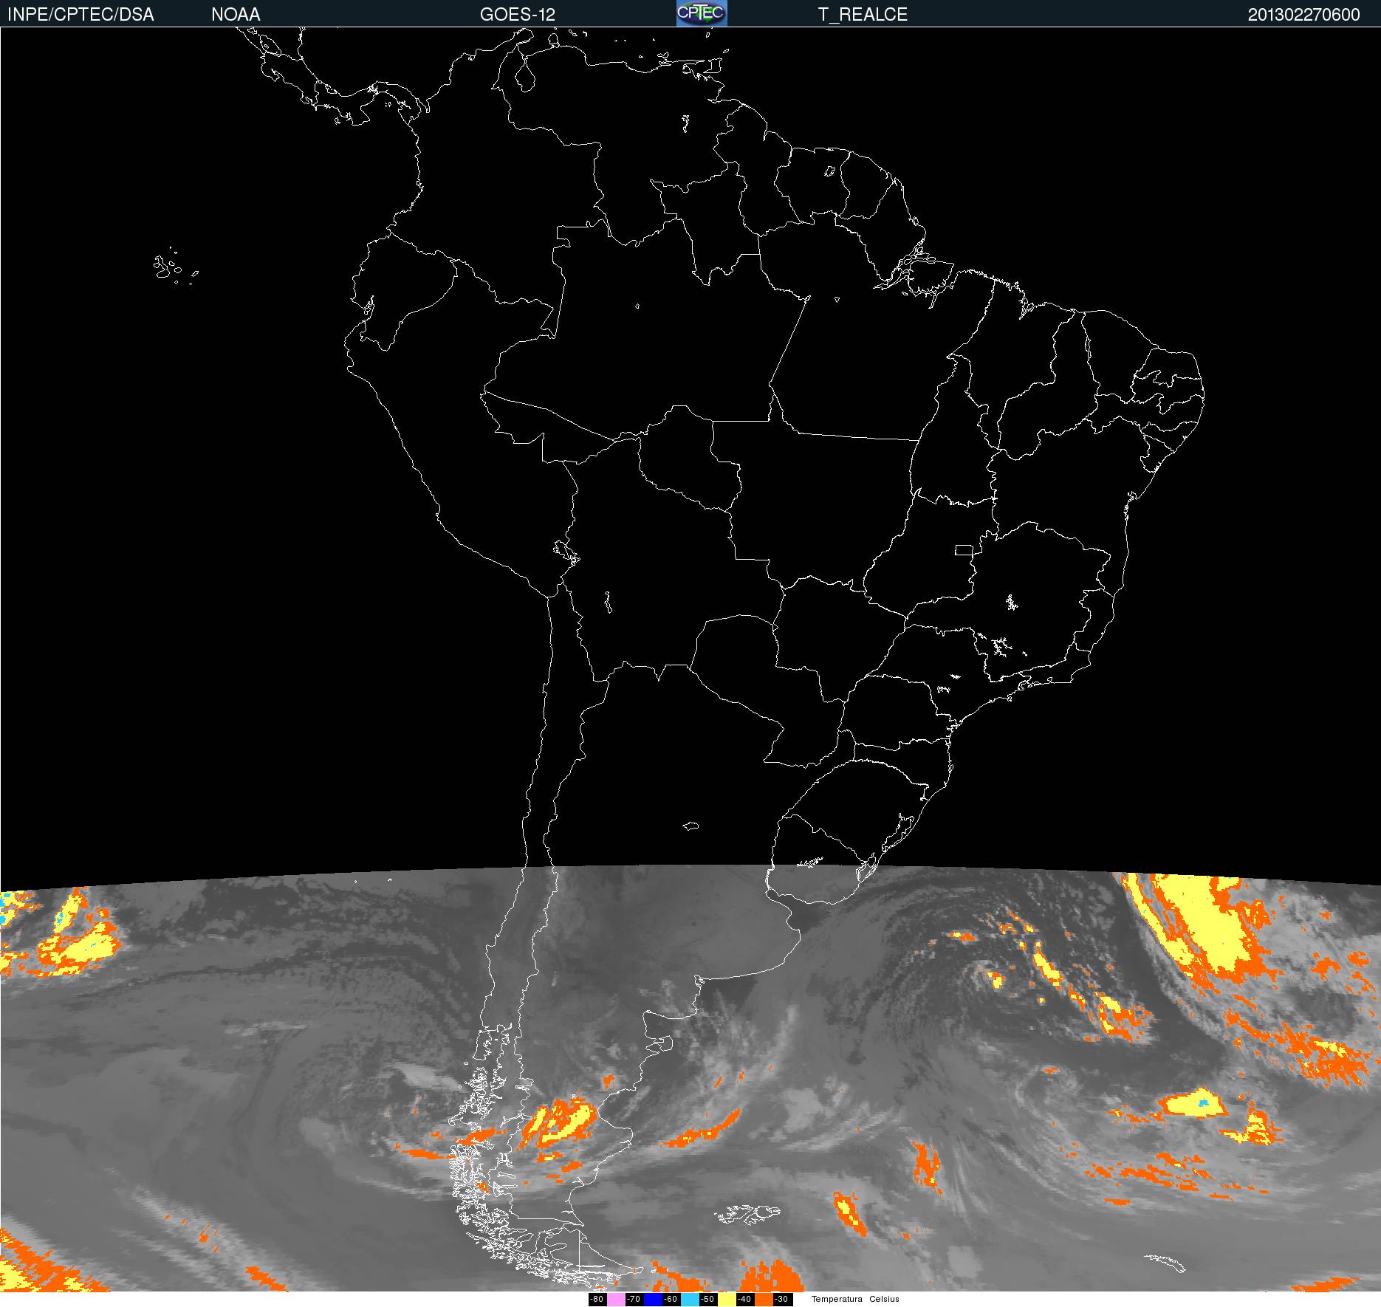
Task: Click the GOES-12 satellite label
Action: (518, 15)
